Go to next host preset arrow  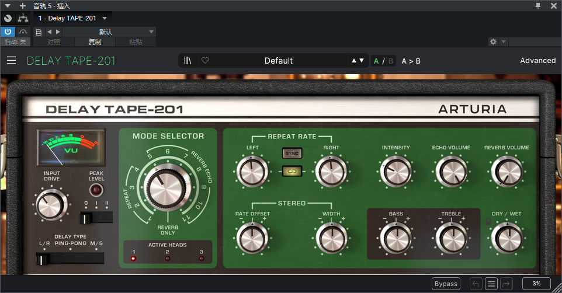pos(58,32)
